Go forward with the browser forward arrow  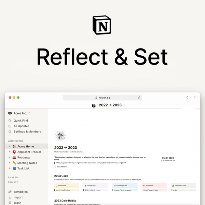[x=194, y=97]
